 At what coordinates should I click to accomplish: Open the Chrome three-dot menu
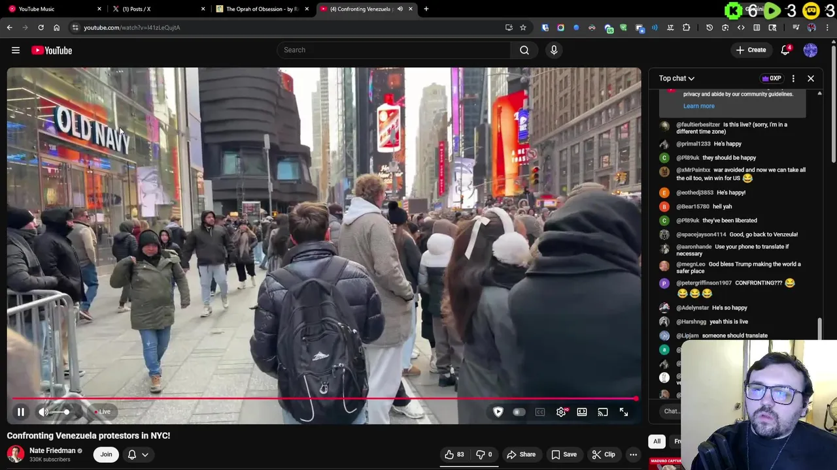point(827,27)
